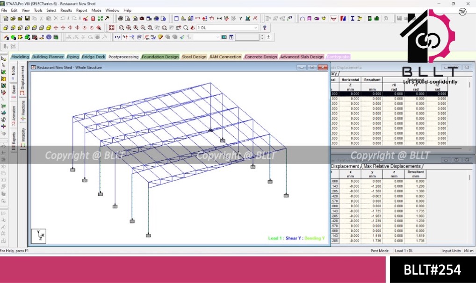Maximize the Restaurant New Shed Whole Structure window
This screenshot has width=476, height=283.
pos(312,67)
